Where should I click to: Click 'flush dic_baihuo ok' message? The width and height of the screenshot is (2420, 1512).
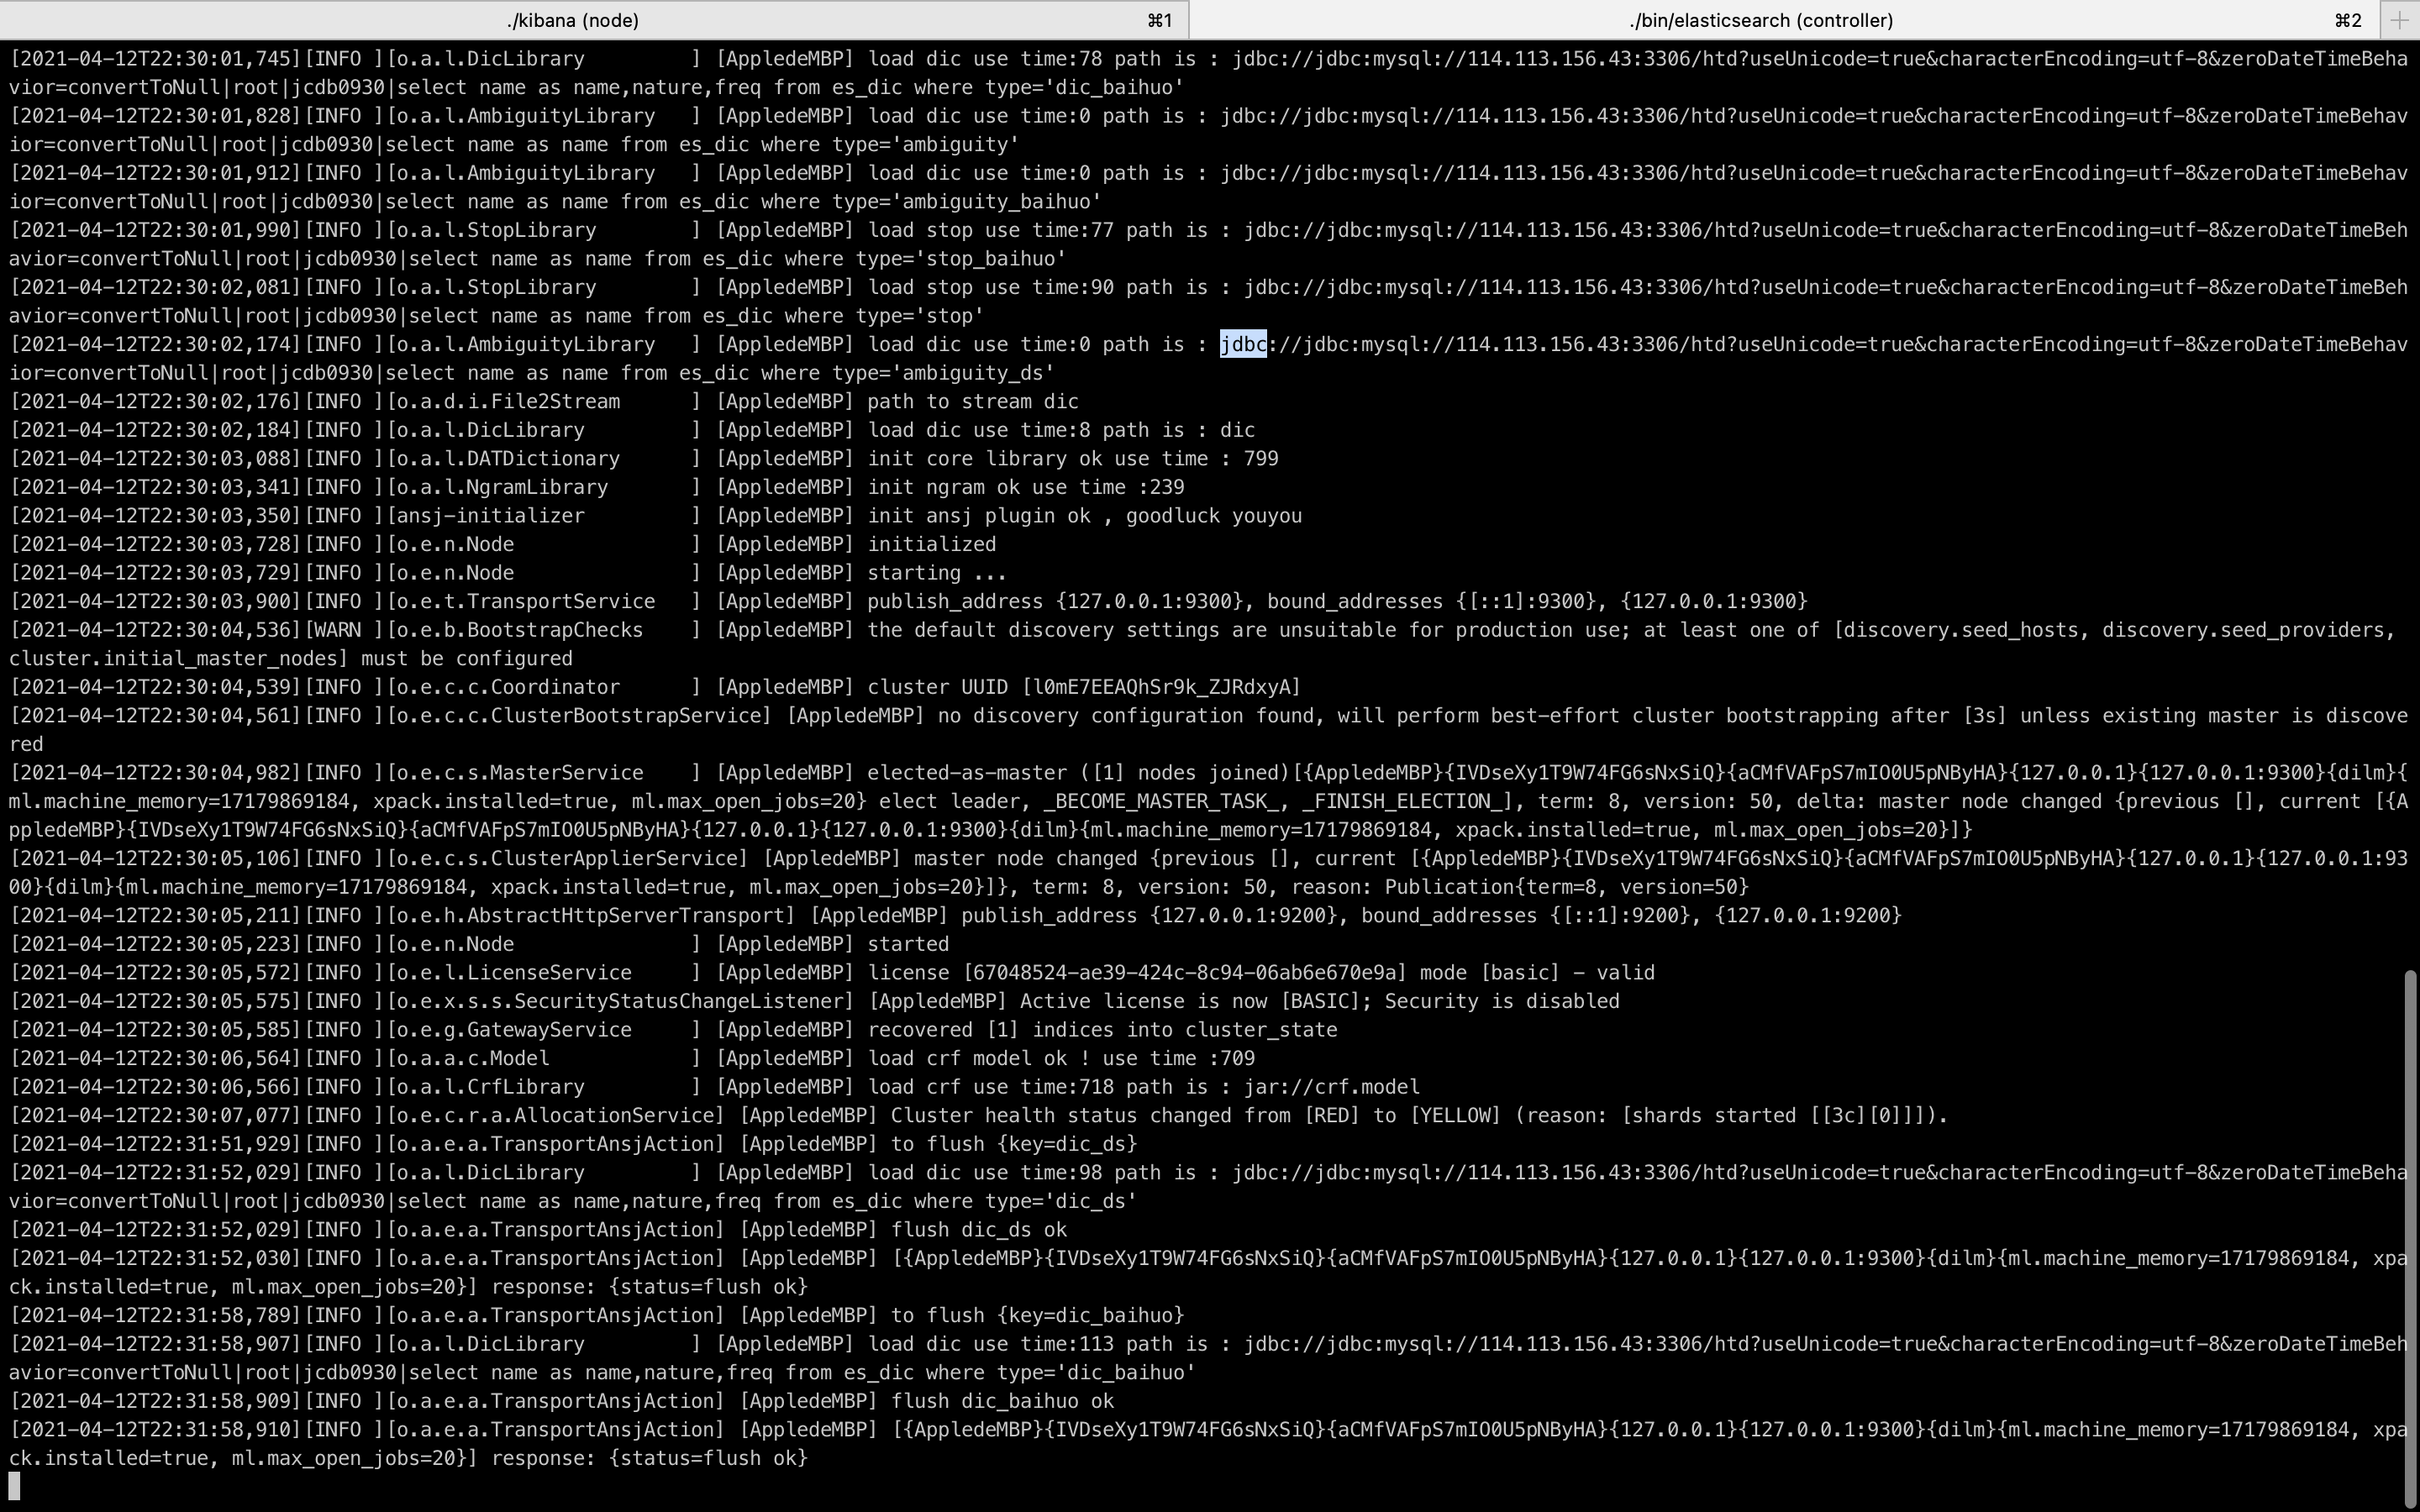(1003, 1401)
